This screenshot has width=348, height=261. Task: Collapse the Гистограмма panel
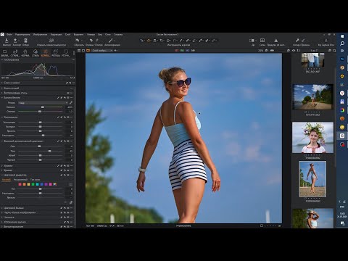(x=2, y=59)
